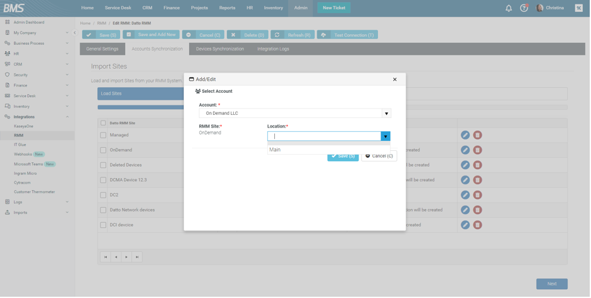Open the Account dropdown arrow
The height and width of the screenshot is (298, 591).
click(387, 114)
